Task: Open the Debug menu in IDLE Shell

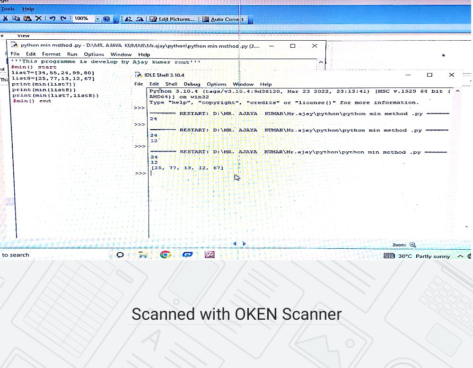Action: tap(192, 84)
